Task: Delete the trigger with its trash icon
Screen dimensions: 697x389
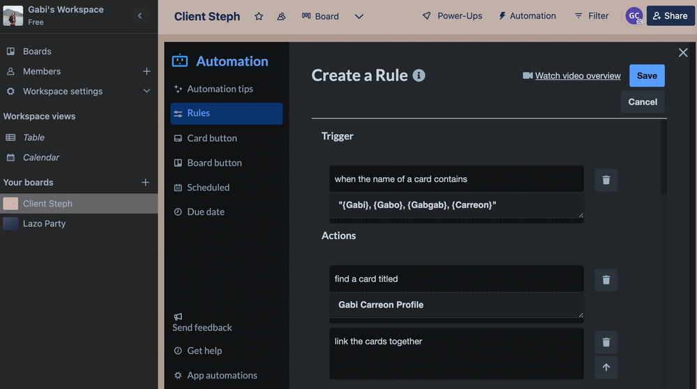Action: tap(606, 180)
